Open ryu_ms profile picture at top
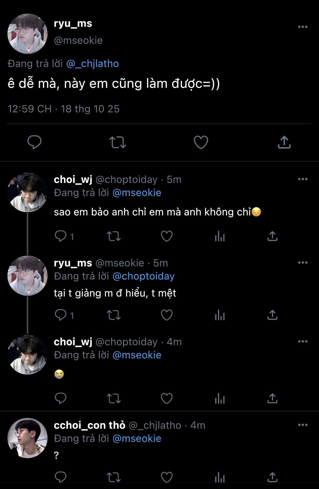319x489 pixels. pyautogui.click(x=28, y=34)
